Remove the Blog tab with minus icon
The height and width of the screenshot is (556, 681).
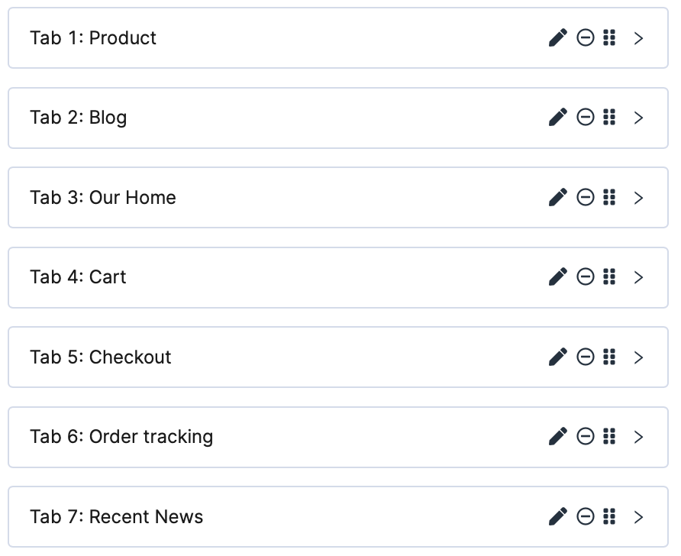586,118
